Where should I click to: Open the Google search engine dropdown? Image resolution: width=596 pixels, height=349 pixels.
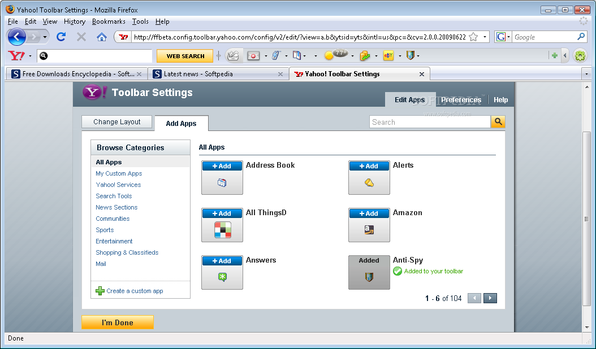[x=508, y=37]
